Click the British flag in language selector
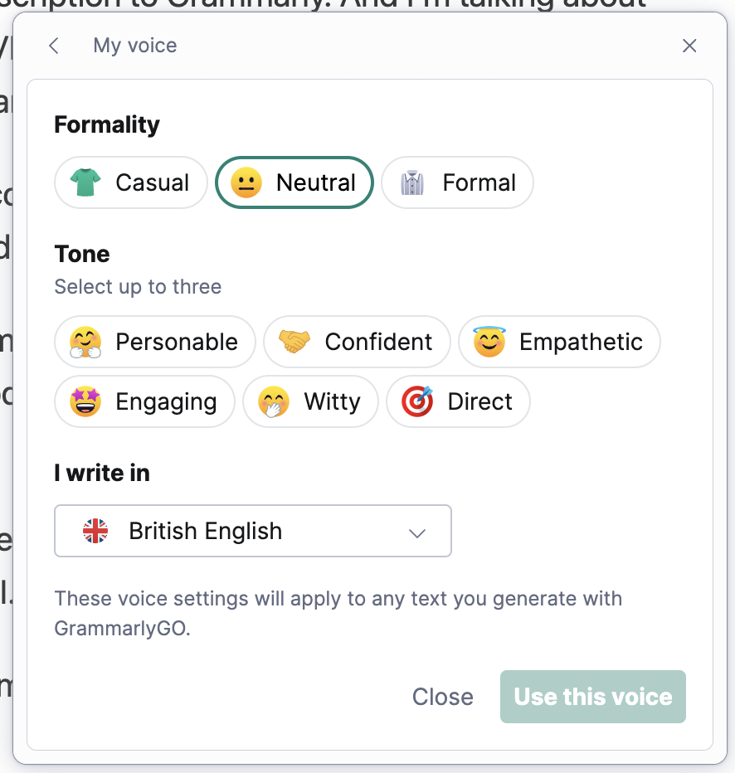735x773 pixels. (x=95, y=531)
